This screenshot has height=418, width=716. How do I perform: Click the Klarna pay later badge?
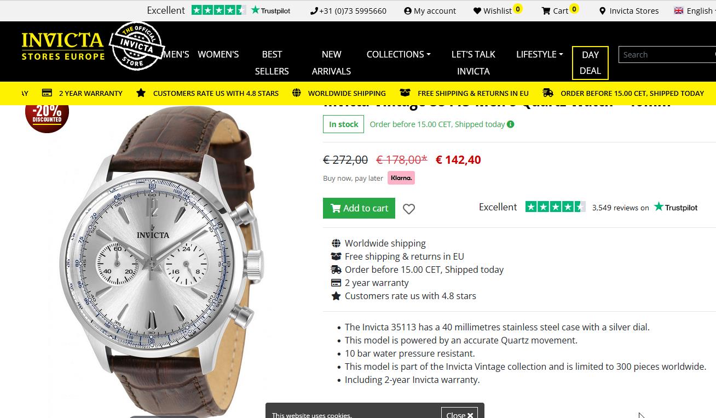[401, 178]
